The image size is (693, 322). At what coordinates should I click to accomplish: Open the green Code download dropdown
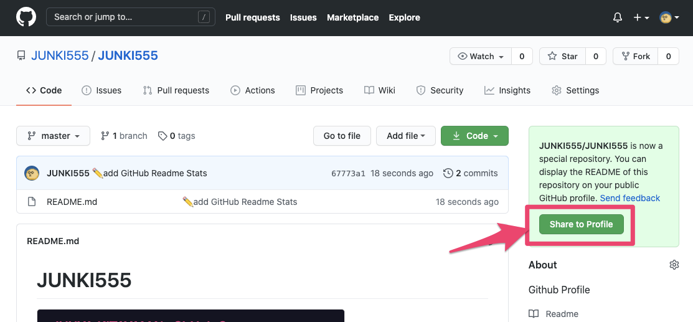point(474,136)
